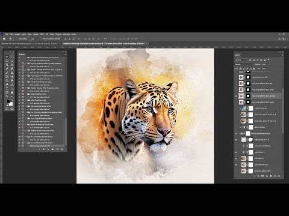The height and width of the screenshot is (216, 289).
Task: Click the Play action button in Actions panel
Action: tap(48, 149)
